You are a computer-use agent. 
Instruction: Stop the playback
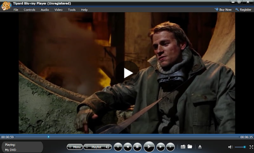(137, 147)
